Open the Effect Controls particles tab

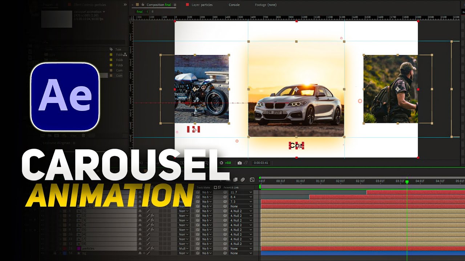click(90, 5)
